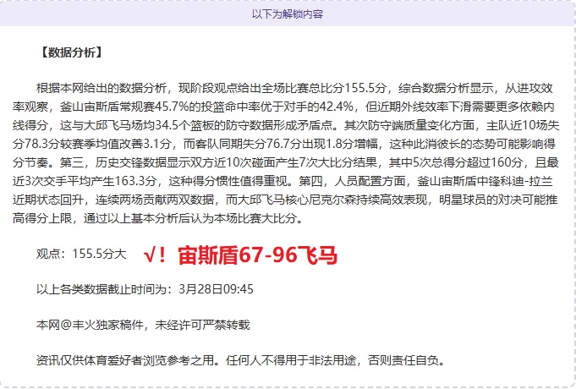Click the disclaimer line starting with '资讯仅供体育爱好者'
This screenshot has height=389, width=576.
[240, 360]
